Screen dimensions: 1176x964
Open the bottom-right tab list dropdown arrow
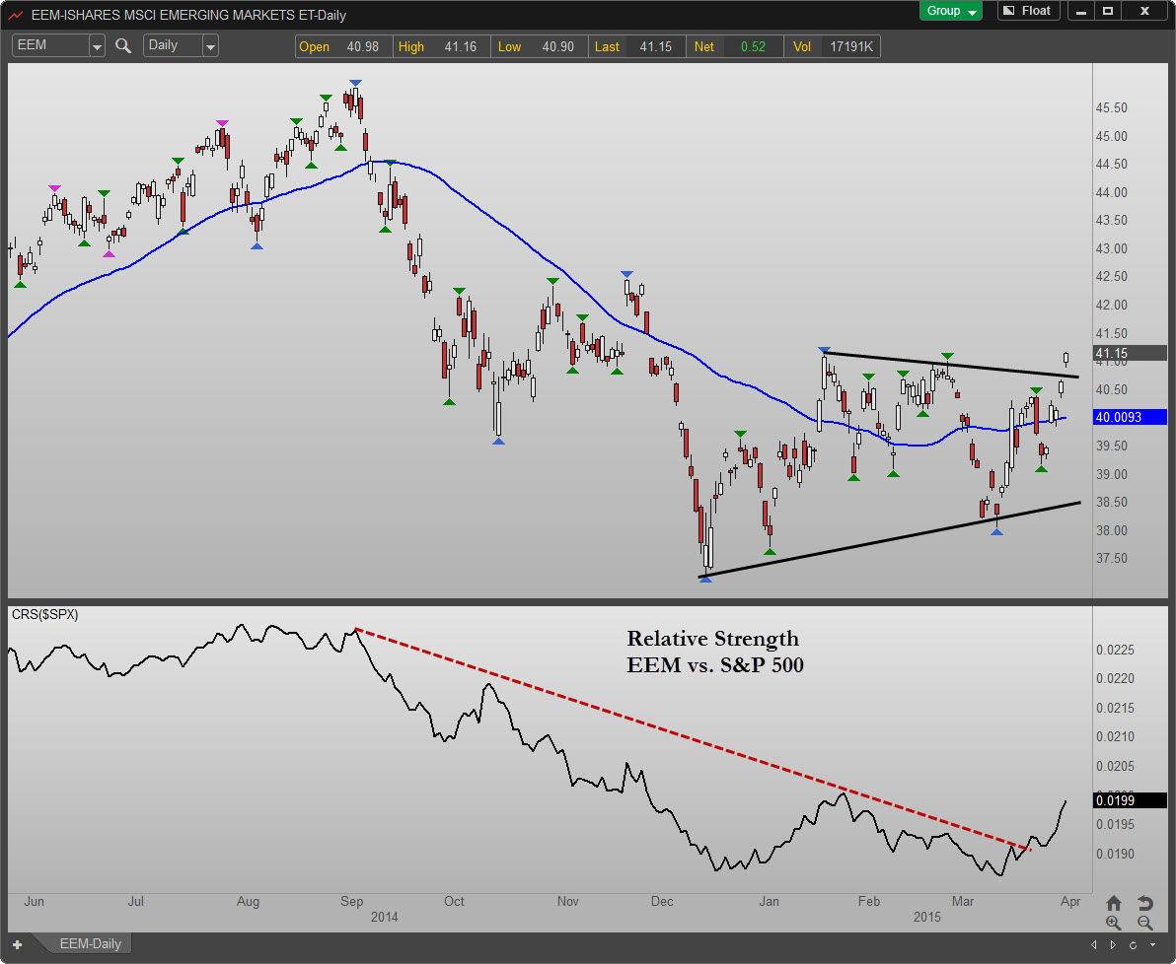click(x=1152, y=944)
